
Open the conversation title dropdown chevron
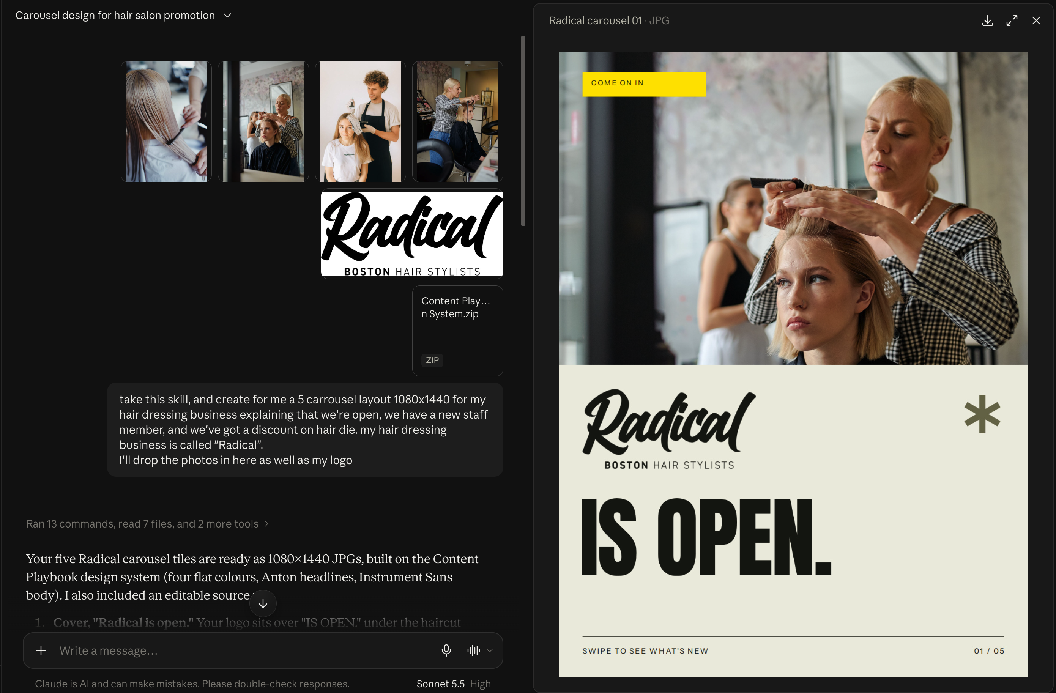tap(228, 16)
